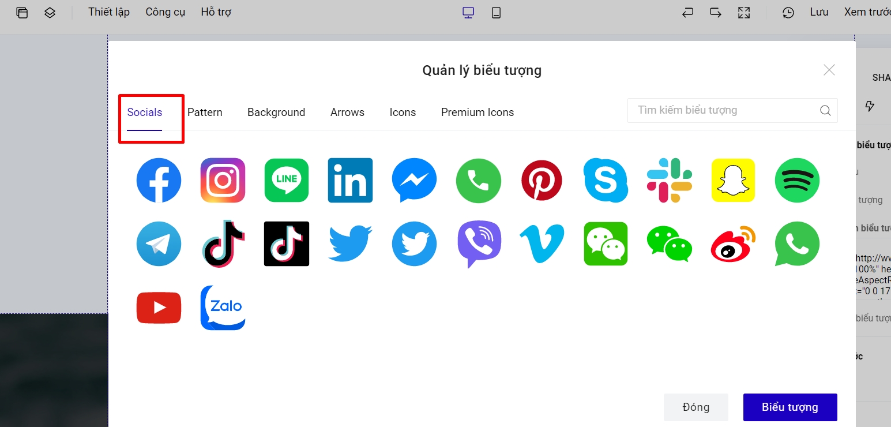Image resolution: width=891 pixels, height=427 pixels.
Task: Open the Pattern tab
Action: pyautogui.click(x=205, y=113)
